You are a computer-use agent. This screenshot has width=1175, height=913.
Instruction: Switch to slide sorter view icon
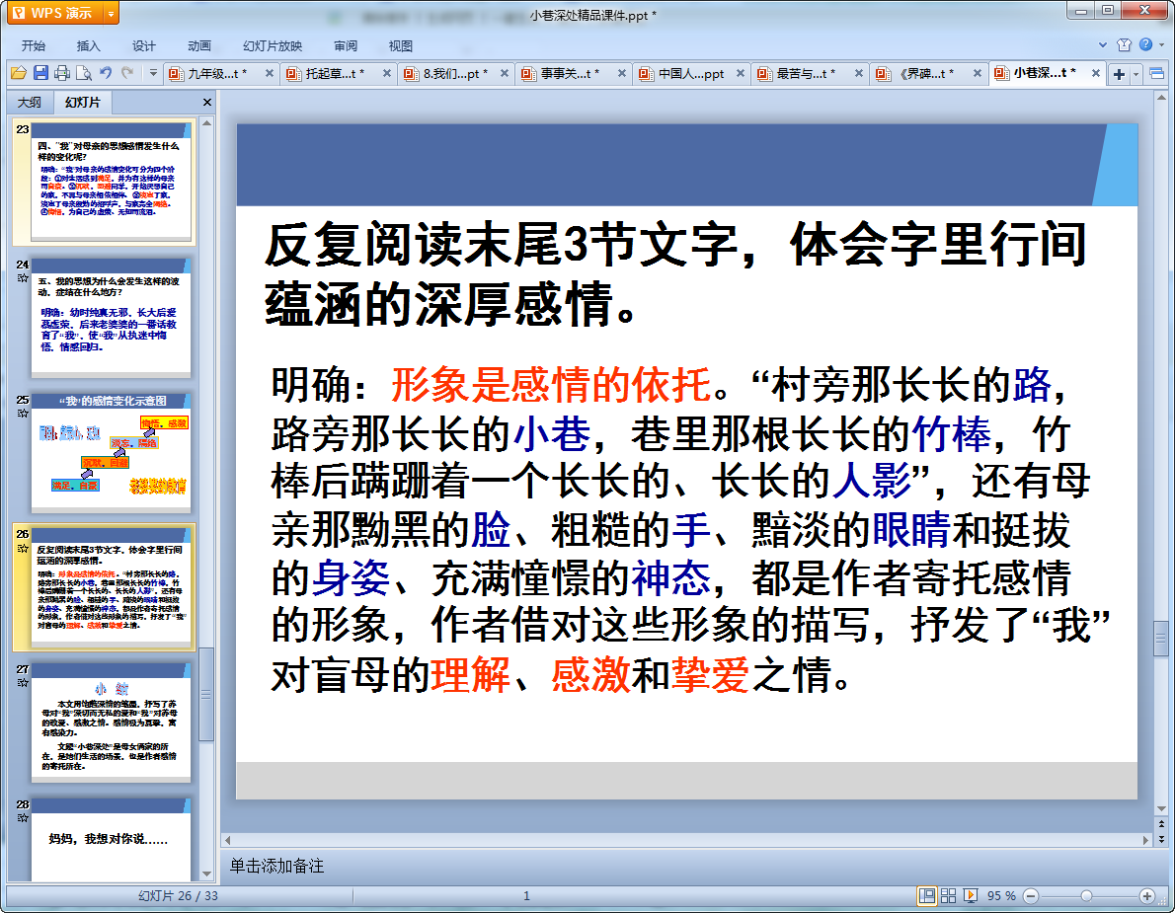point(948,895)
